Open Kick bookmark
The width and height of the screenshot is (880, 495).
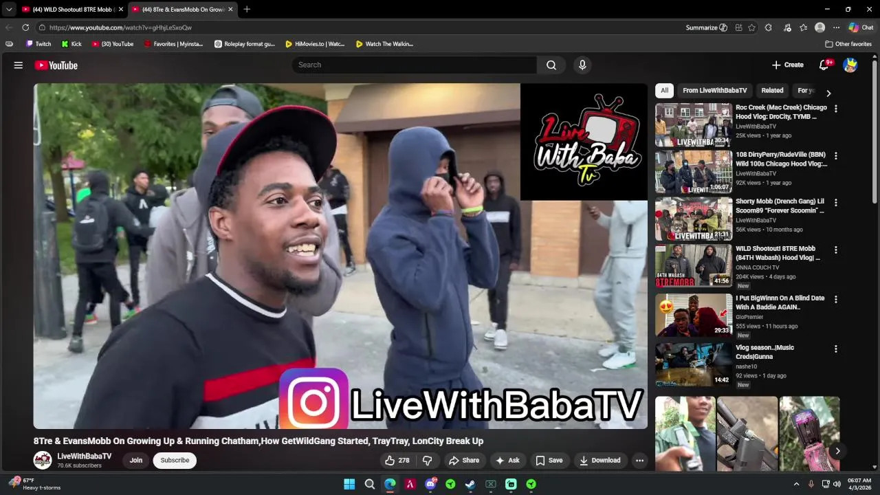pos(71,44)
